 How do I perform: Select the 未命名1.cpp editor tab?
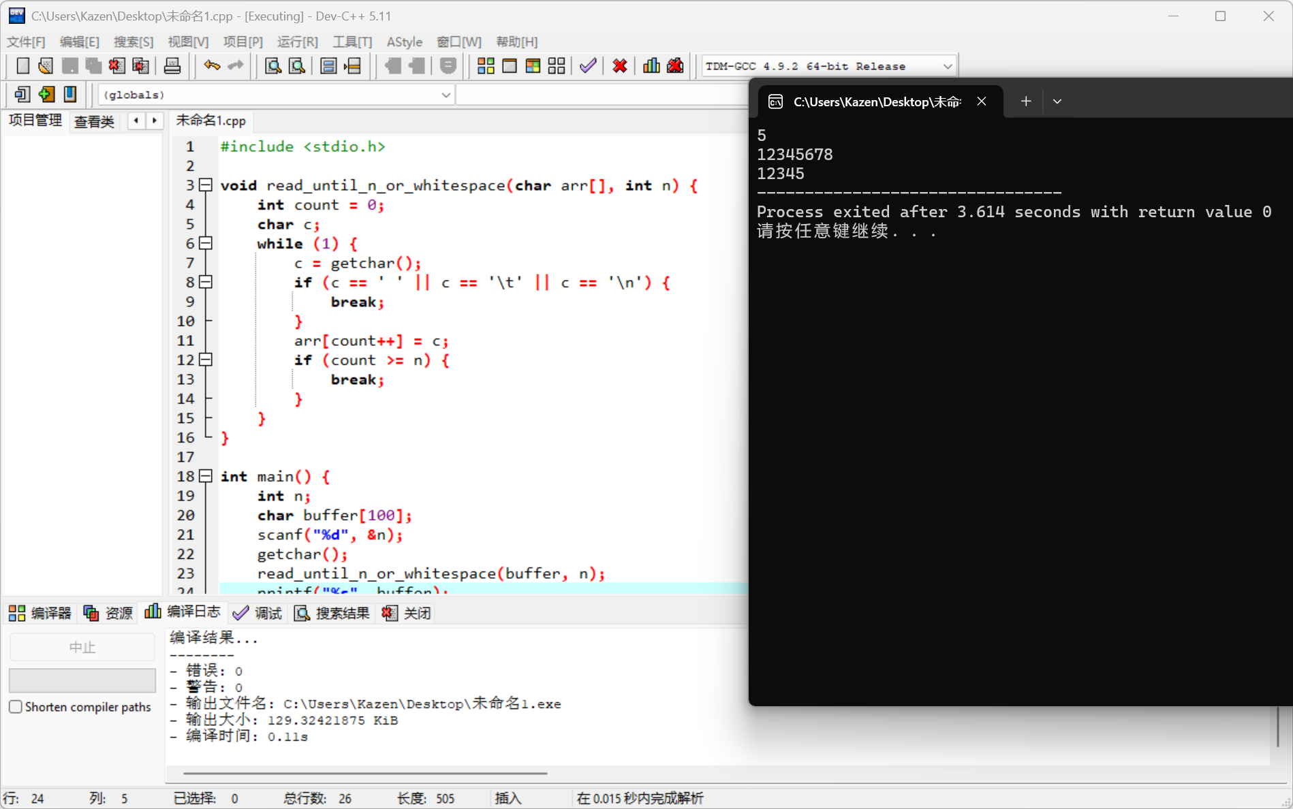click(x=211, y=121)
